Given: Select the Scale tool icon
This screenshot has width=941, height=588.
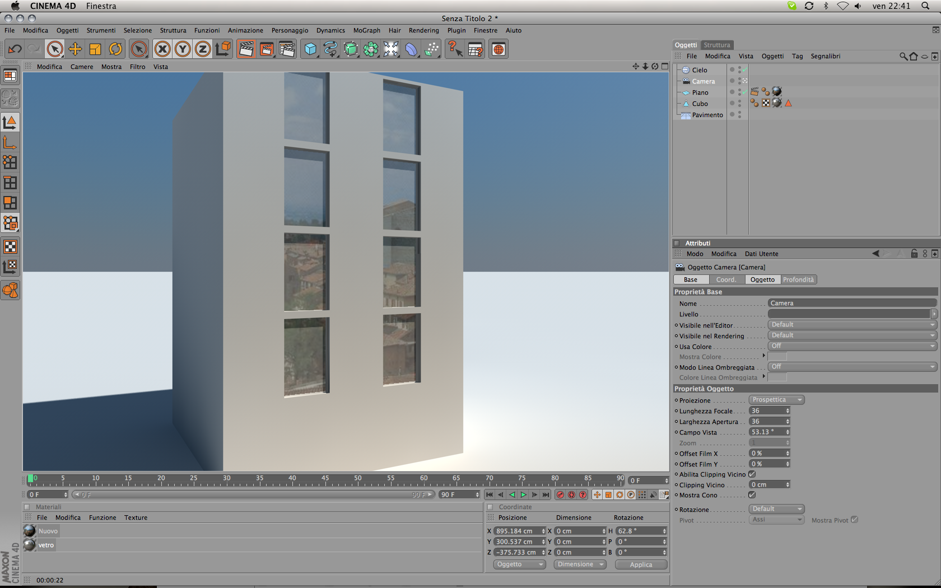Looking at the screenshot, I should tap(95, 49).
